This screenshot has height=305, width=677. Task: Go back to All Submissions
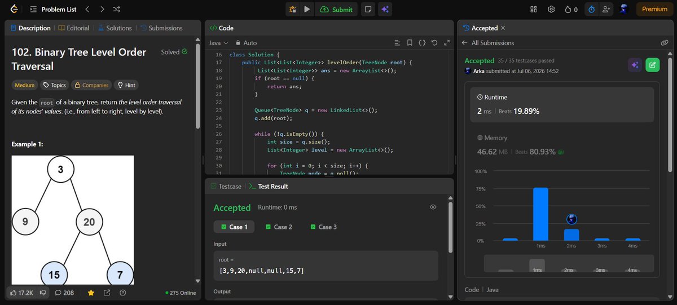click(487, 43)
